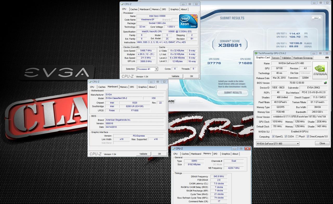Click the X38691 3DMark score
This screenshot has height=204, width=333.
(x=230, y=45)
